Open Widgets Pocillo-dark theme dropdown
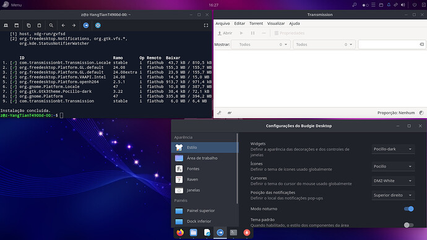 tap(393, 149)
